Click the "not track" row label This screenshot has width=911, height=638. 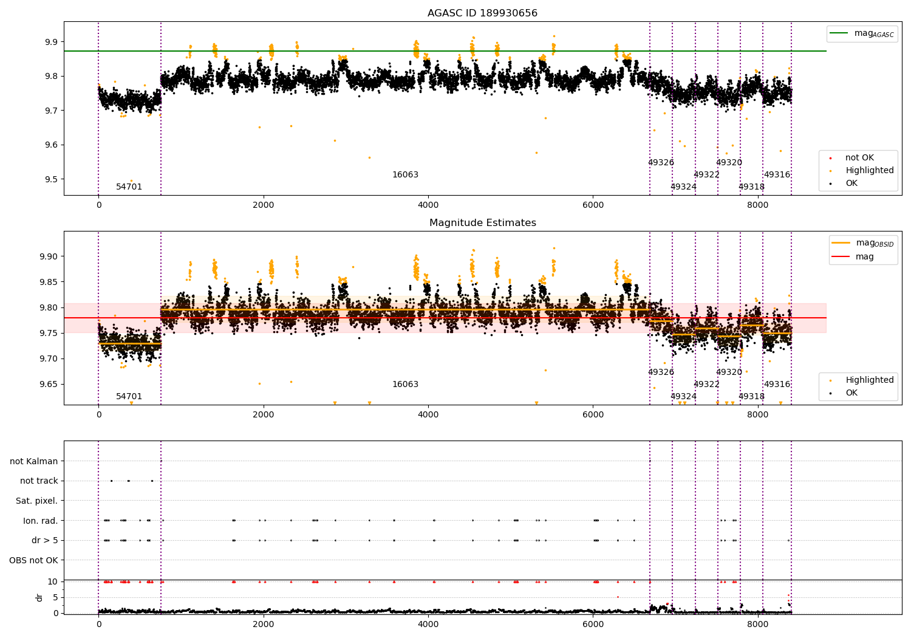(39, 481)
